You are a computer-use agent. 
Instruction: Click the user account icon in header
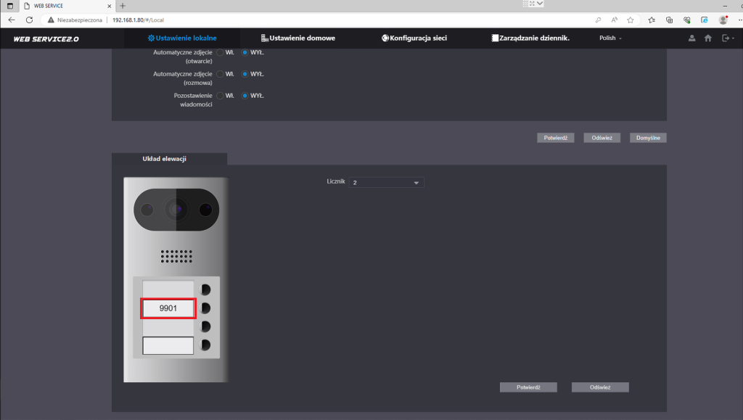692,38
